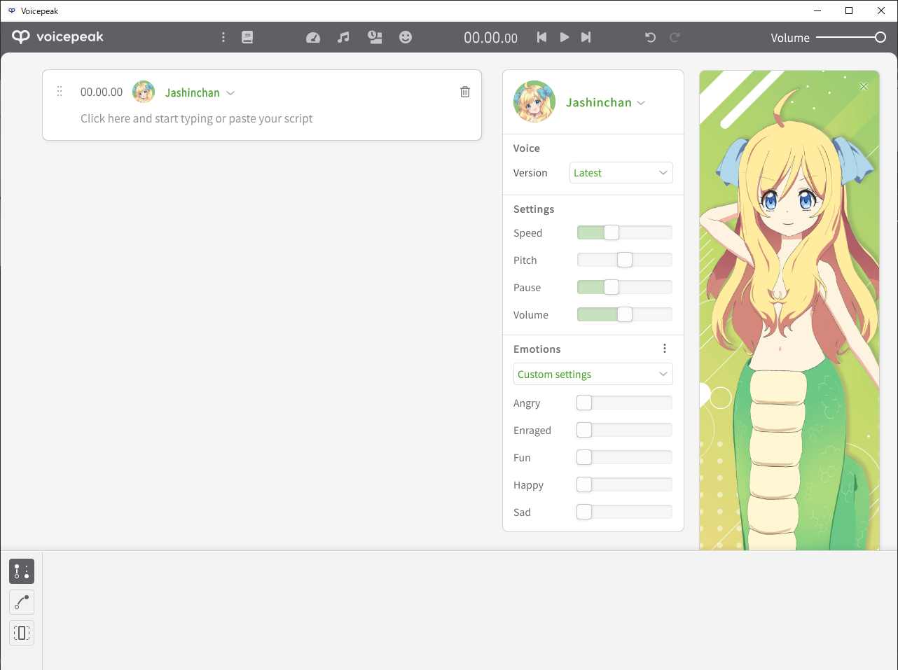Toggle the top tool in bottom-left panel
The image size is (898, 670).
point(22,571)
